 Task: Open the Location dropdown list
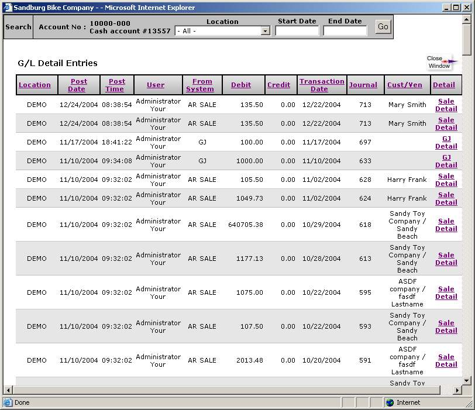coord(265,31)
